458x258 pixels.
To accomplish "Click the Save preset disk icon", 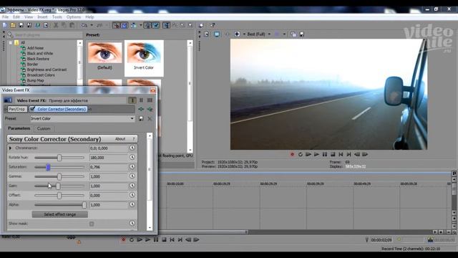I will 141,118.
